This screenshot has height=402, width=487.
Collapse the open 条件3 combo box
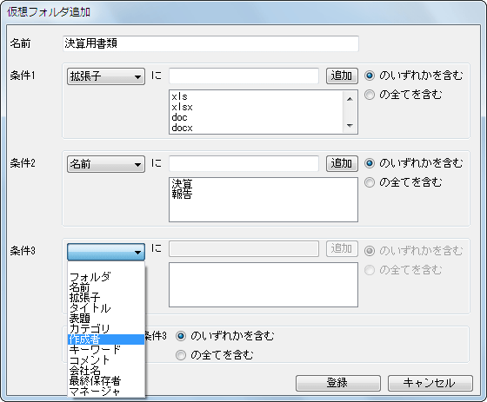(x=106, y=252)
